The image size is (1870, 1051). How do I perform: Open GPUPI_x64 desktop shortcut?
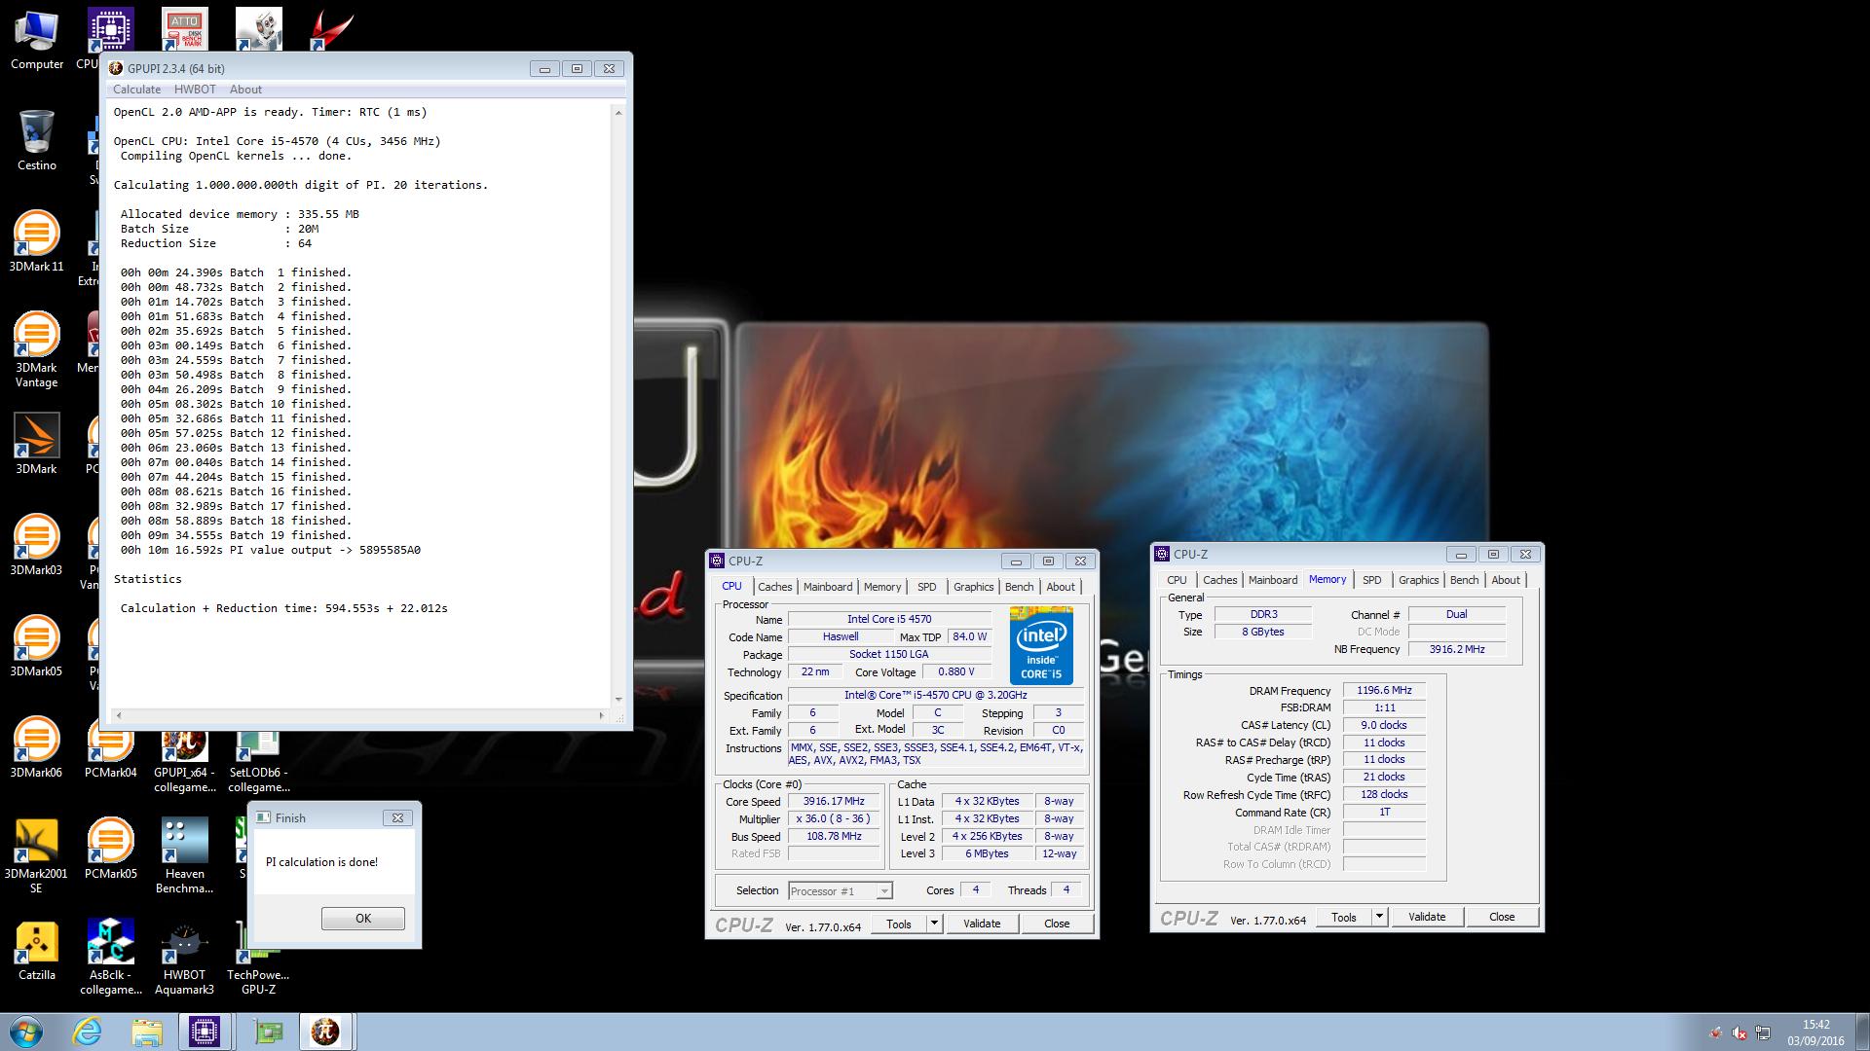185,762
